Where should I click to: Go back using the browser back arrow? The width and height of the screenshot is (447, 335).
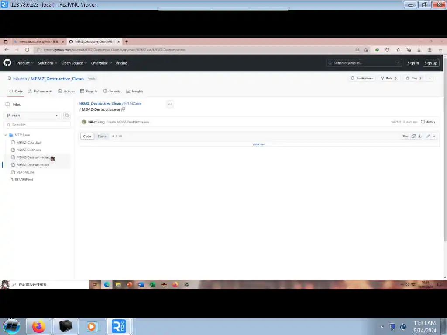(6, 50)
